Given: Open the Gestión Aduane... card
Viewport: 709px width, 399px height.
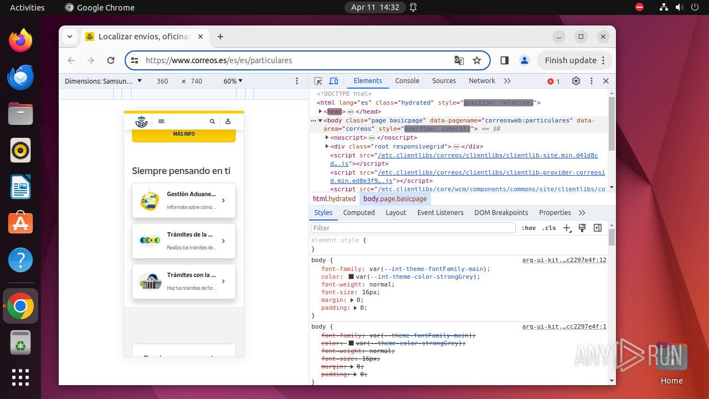Looking at the screenshot, I should [184, 201].
